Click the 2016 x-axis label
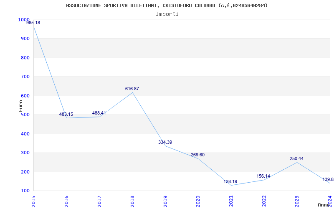 (66, 201)
